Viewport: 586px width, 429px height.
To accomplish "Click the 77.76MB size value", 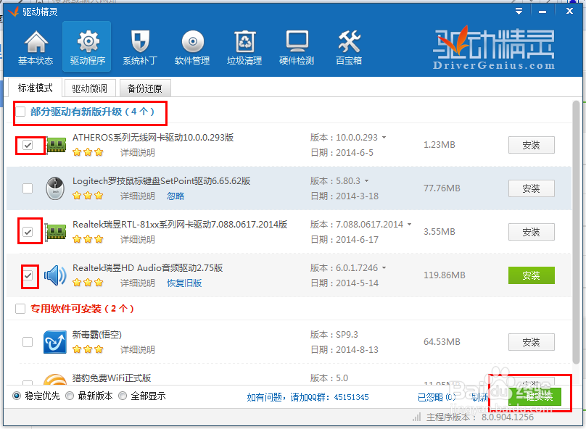I will click(x=442, y=188).
